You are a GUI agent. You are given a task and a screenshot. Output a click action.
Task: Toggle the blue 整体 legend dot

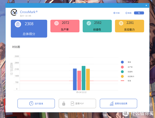click(x=122, y=62)
